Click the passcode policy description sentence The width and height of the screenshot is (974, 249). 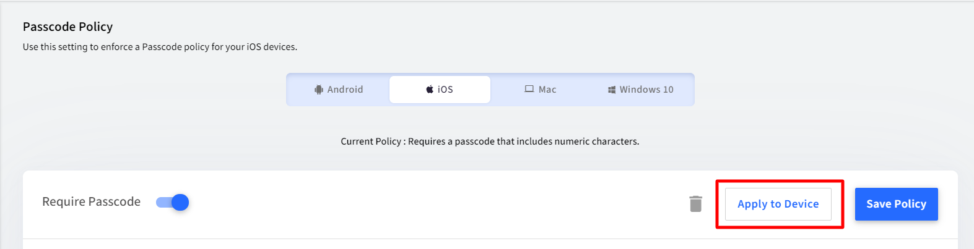(160, 47)
